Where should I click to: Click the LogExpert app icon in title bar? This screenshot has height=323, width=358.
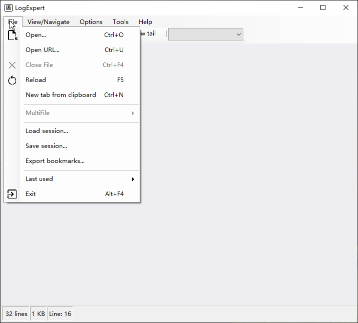point(9,7)
